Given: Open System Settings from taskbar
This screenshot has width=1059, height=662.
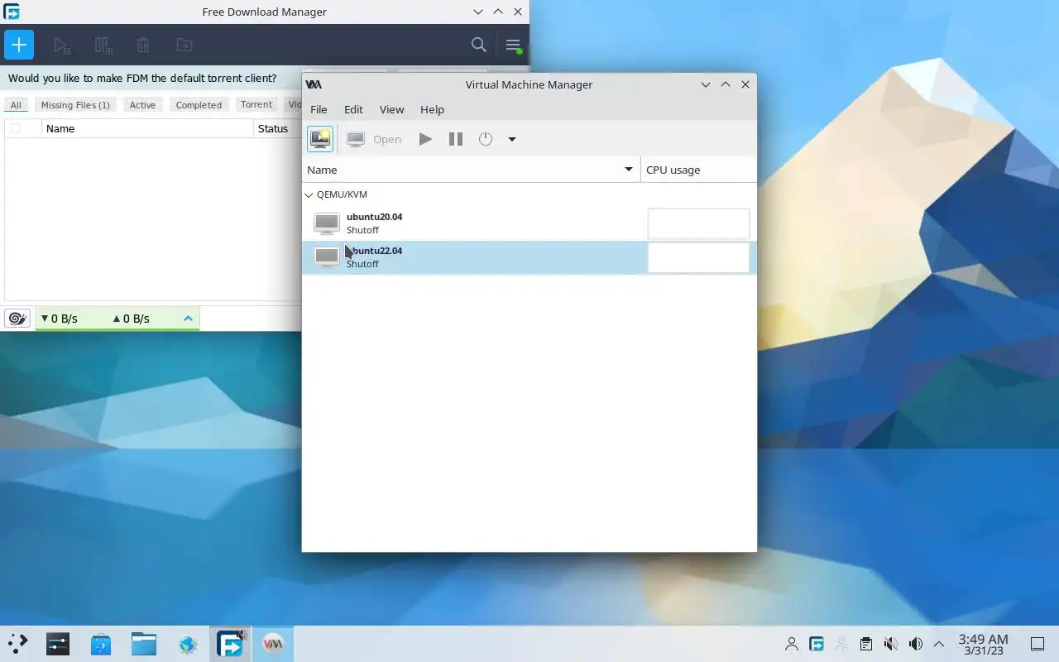Looking at the screenshot, I should click(58, 644).
